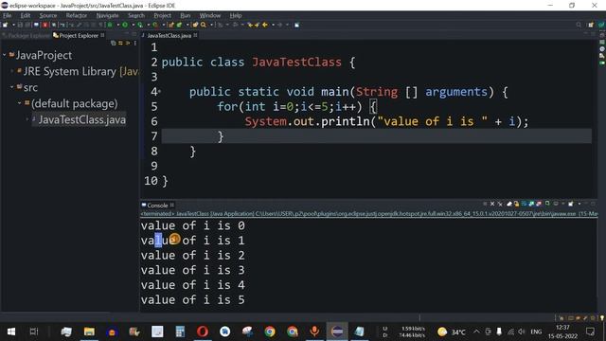Click 'value of i is 0' console line
Screen dimensions: 606x341
pos(193,225)
